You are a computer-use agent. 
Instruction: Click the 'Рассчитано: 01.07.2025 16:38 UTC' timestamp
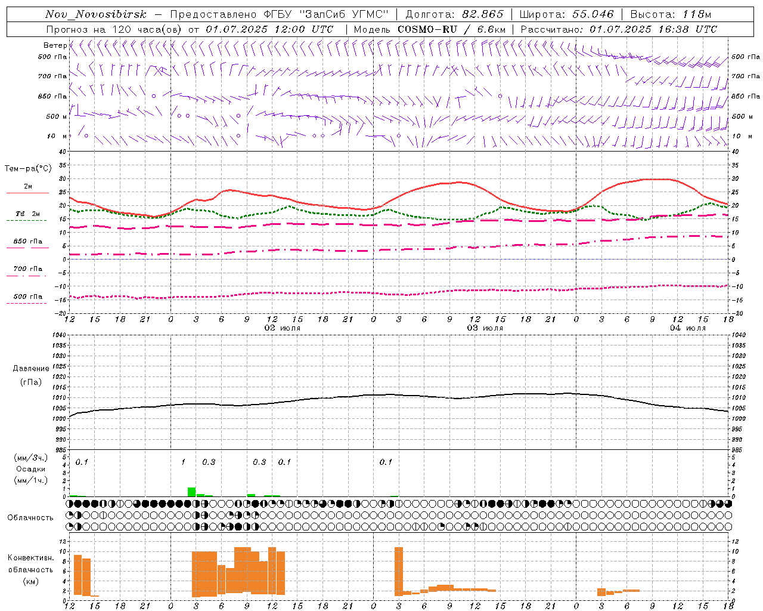pyautogui.click(x=619, y=29)
